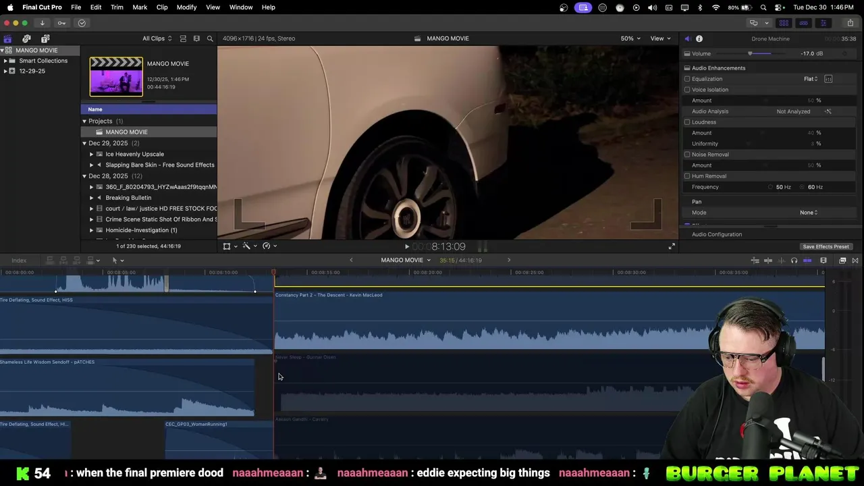Select the 60 Hz frequency radio button
The image size is (864, 486).
pyautogui.click(x=803, y=187)
